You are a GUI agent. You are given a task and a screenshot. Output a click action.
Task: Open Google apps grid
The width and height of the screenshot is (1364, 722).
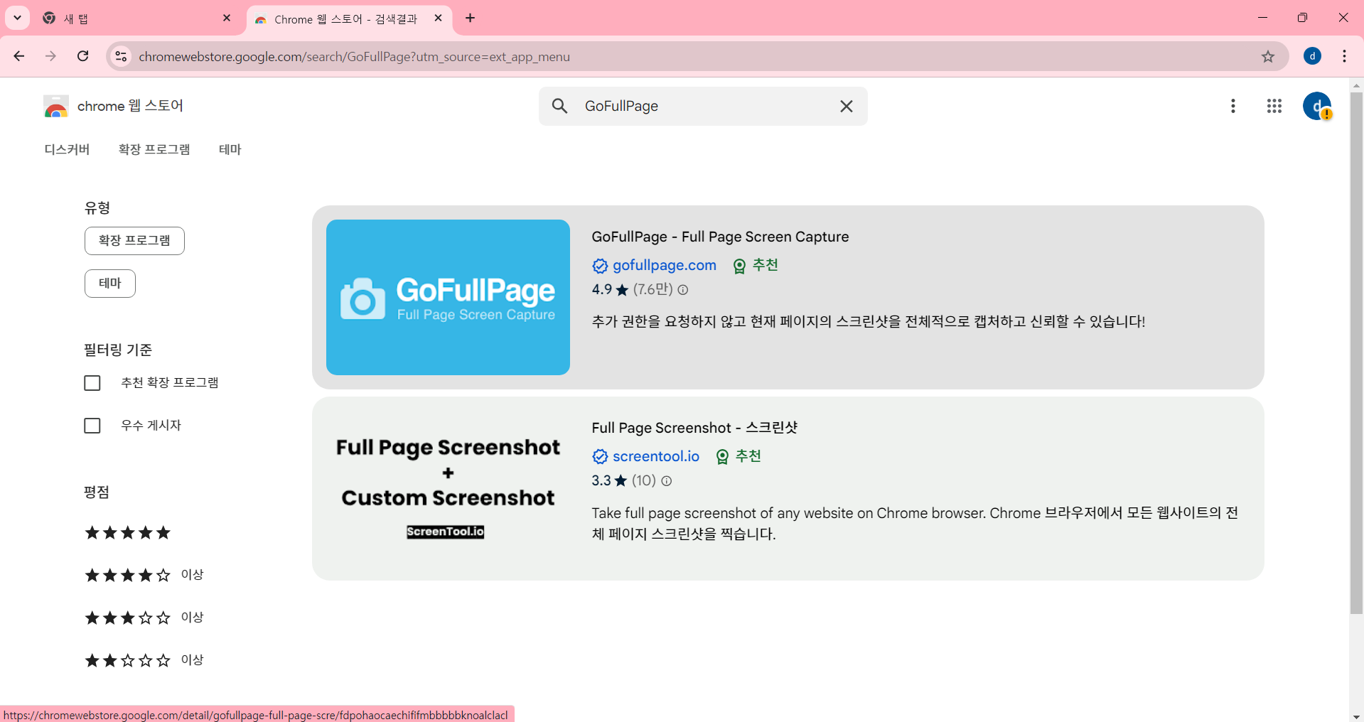[x=1274, y=106]
